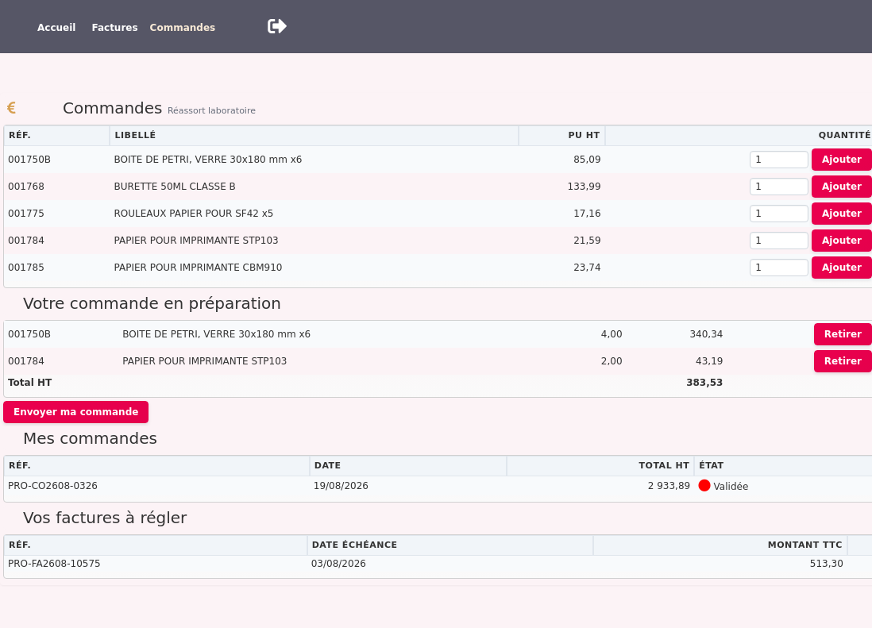Click invoice amount 513,30
Screen dimensions: 872x628
(x=826, y=564)
